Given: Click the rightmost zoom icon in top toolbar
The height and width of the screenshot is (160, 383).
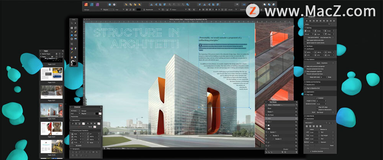Looking at the screenshot, I should tap(273, 4).
